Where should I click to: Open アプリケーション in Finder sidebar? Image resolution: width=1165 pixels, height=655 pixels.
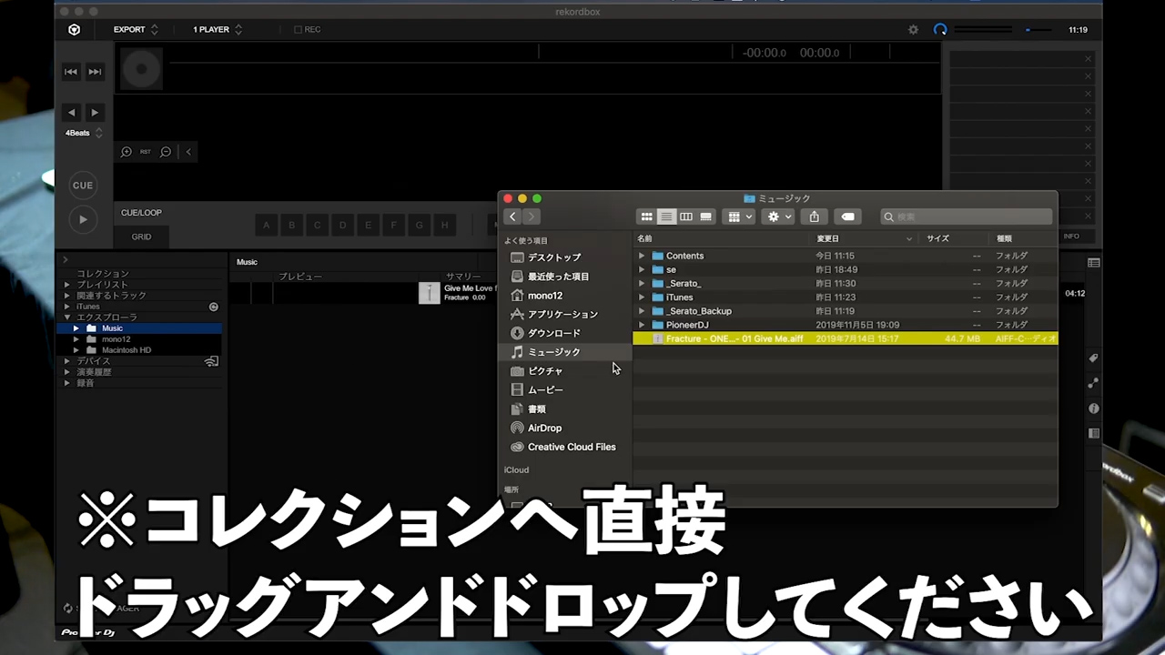[x=562, y=314]
